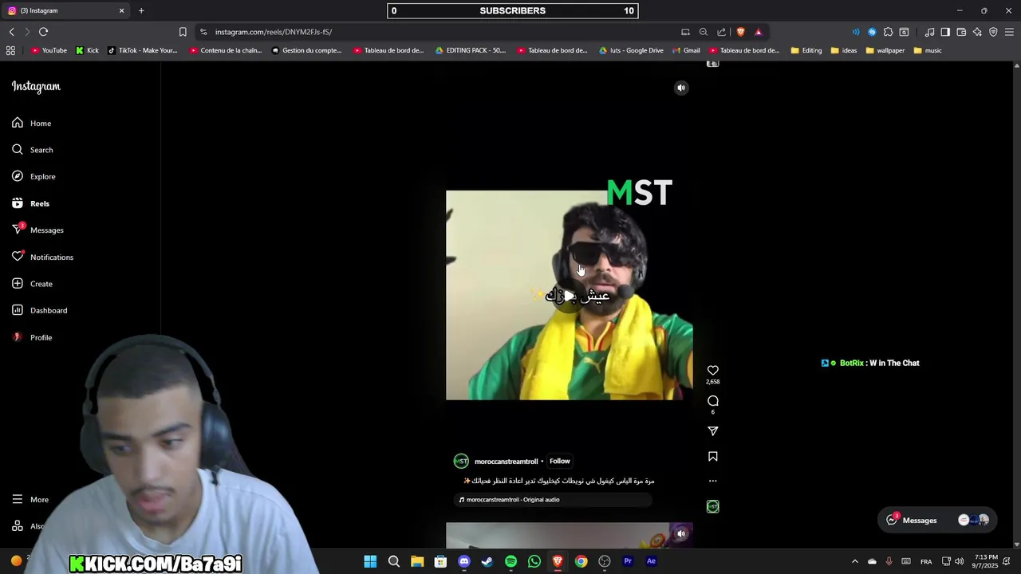Image resolution: width=1021 pixels, height=574 pixels.
Task: Open Brave VPN shield icon
Action: click(993, 32)
